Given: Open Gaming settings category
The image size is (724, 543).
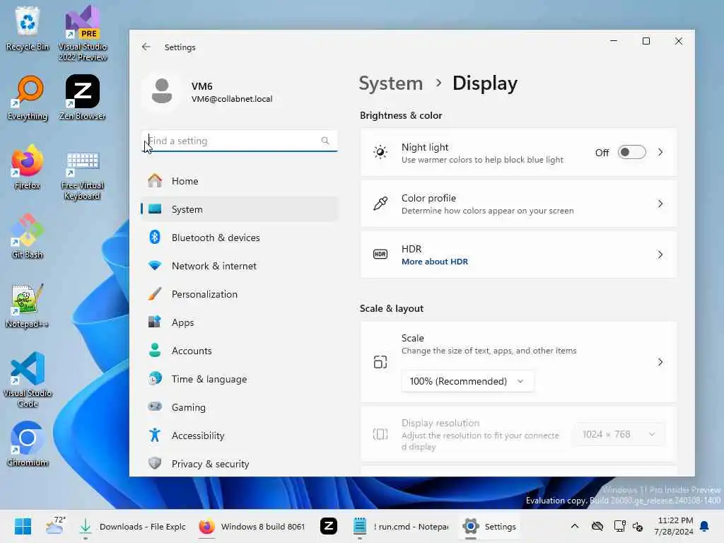Looking at the screenshot, I should pyautogui.click(x=240, y=407).
